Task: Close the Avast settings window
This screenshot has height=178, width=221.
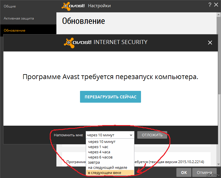Action: click(x=216, y=5)
